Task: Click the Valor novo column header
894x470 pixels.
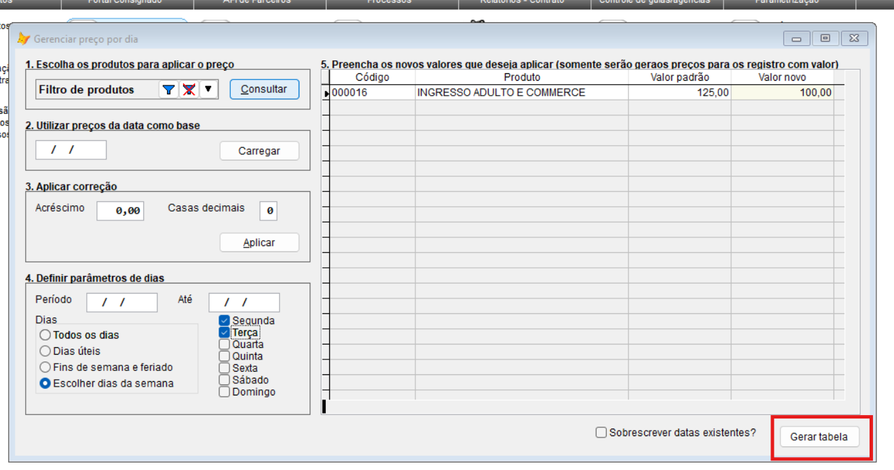Action: tap(782, 77)
